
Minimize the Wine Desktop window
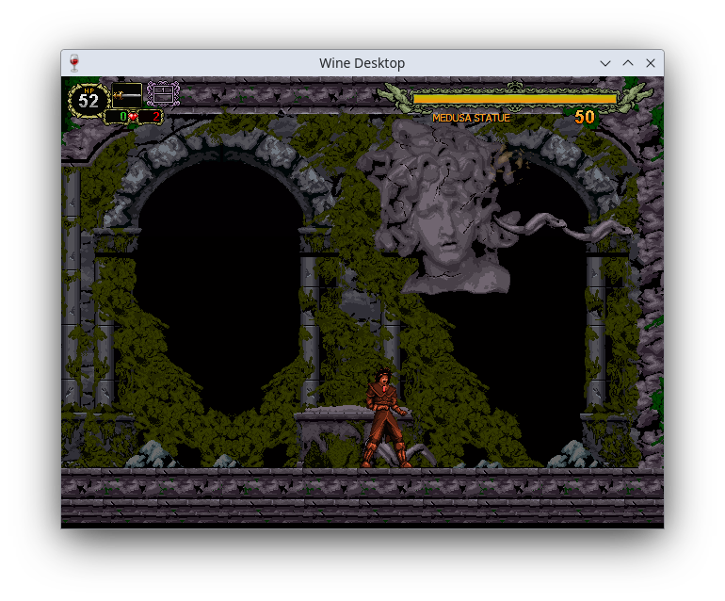coord(605,63)
